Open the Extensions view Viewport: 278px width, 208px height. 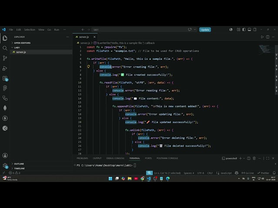[5, 78]
